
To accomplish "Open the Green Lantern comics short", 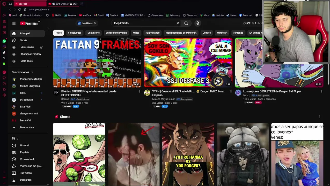I will 79,154.
